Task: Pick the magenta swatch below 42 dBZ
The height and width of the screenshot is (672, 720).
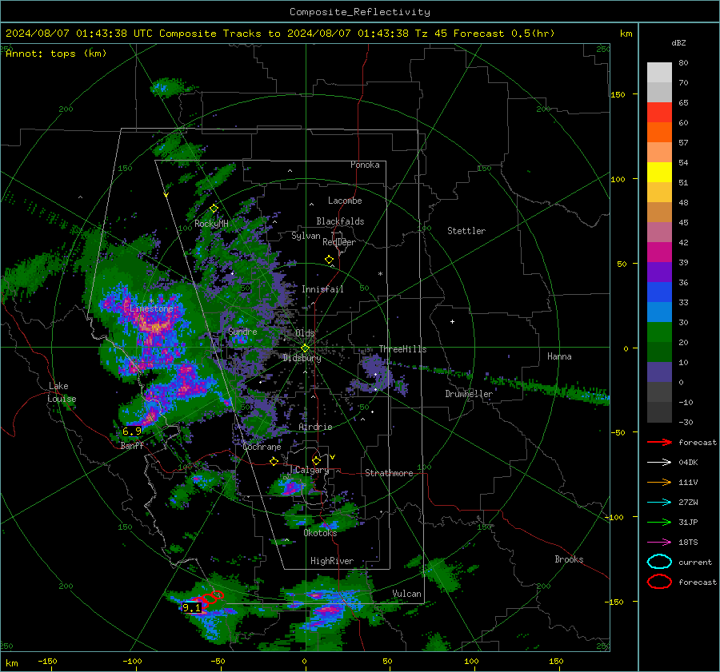Action: (659, 252)
